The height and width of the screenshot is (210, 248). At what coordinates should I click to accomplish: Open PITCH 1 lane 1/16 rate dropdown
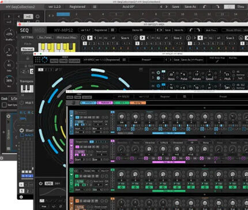point(80,122)
